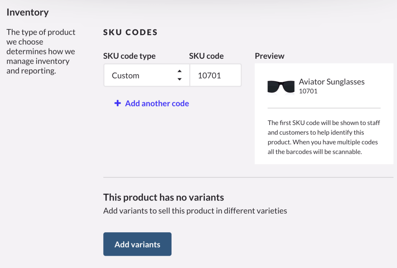Viewport: 397px width, 268px height.
Task: Click the SKU code type column label
Action: click(x=129, y=56)
